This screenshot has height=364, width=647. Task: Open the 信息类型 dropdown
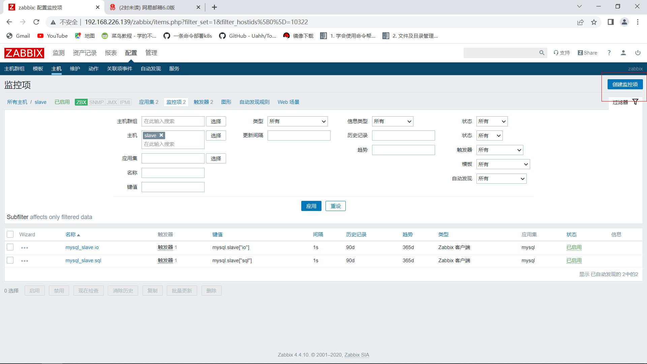(392, 121)
